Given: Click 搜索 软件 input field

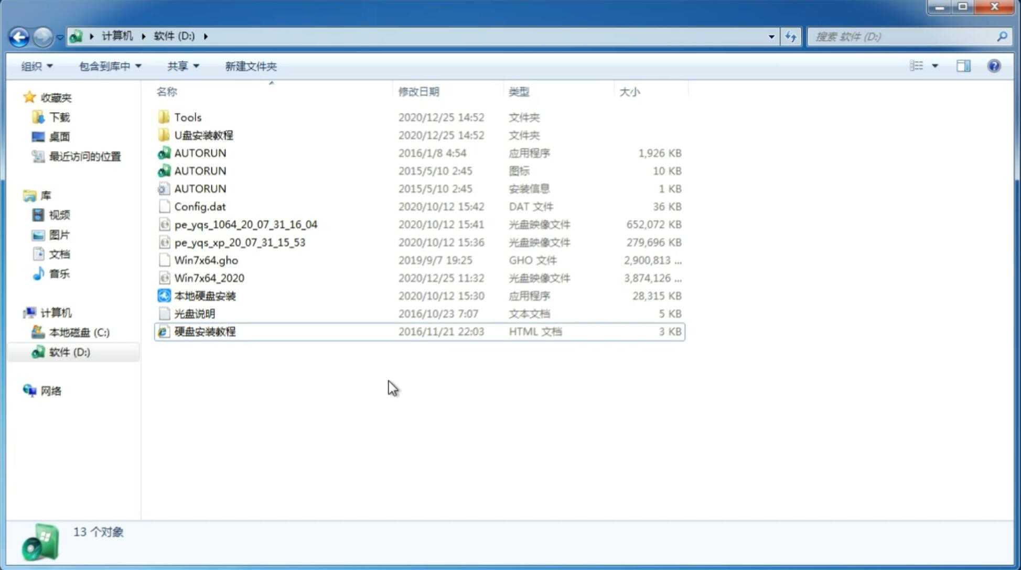Looking at the screenshot, I should click(905, 36).
